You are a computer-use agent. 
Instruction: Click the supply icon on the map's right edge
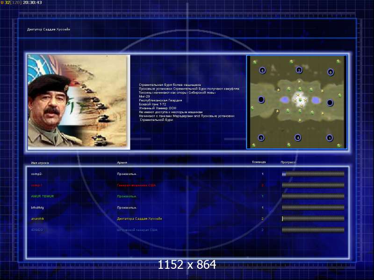click(340, 95)
